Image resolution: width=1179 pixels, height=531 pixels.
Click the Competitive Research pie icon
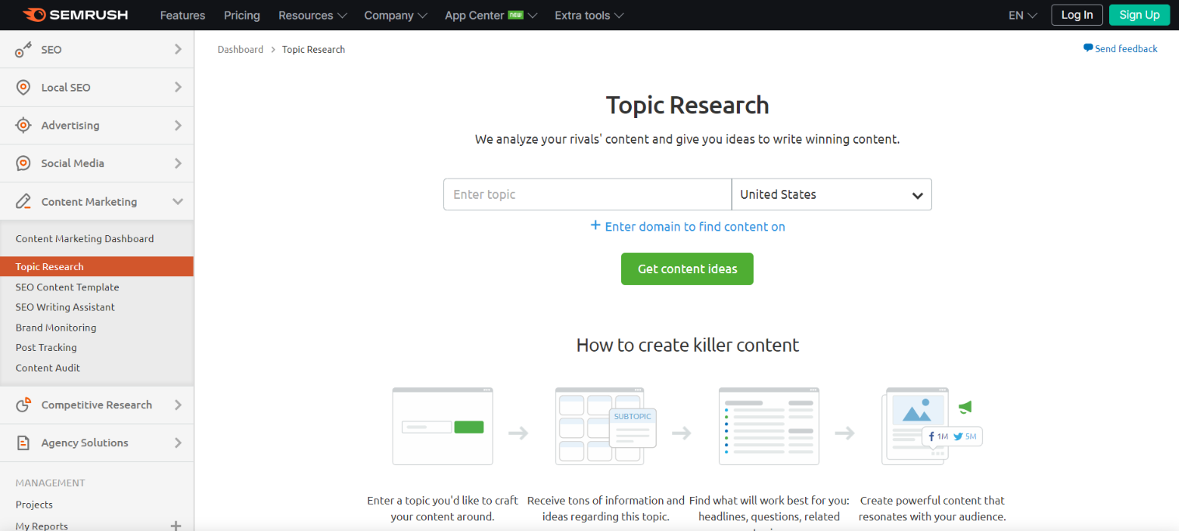tap(23, 404)
